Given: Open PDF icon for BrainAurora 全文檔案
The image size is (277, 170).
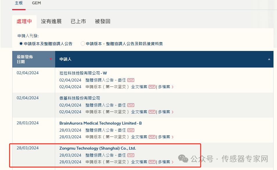Looking at the screenshot, I should click(x=152, y=137).
